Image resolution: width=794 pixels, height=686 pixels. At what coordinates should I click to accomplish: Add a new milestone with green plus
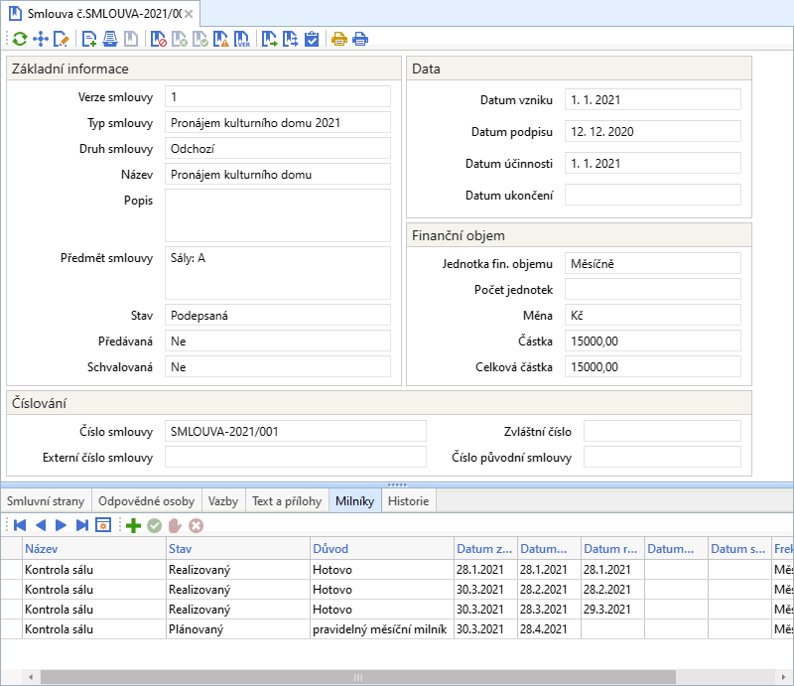pyautogui.click(x=133, y=525)
